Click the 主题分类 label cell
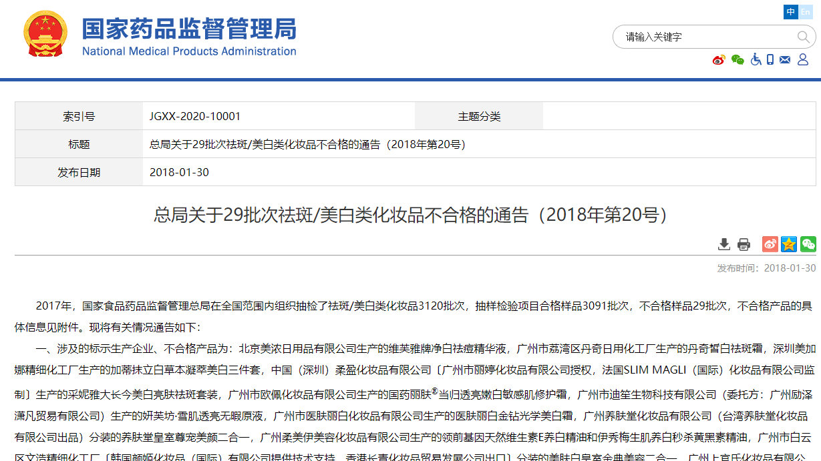 [x=479, y=116]
